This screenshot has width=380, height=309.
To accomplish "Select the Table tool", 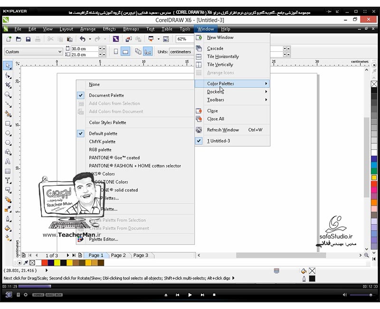I will pyautogui.click(x=8, y=171).
